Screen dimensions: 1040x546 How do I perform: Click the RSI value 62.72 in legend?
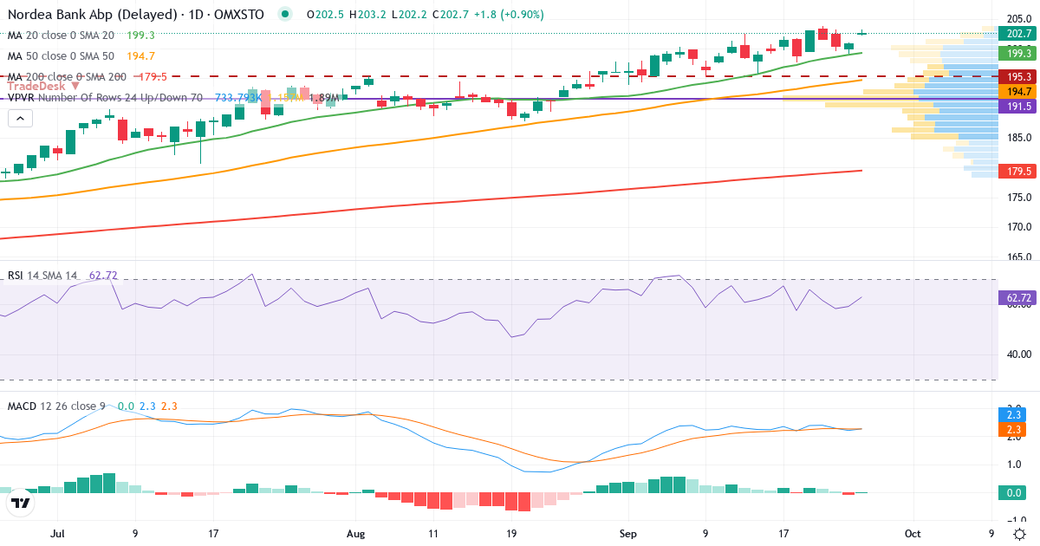pos(103,276)
